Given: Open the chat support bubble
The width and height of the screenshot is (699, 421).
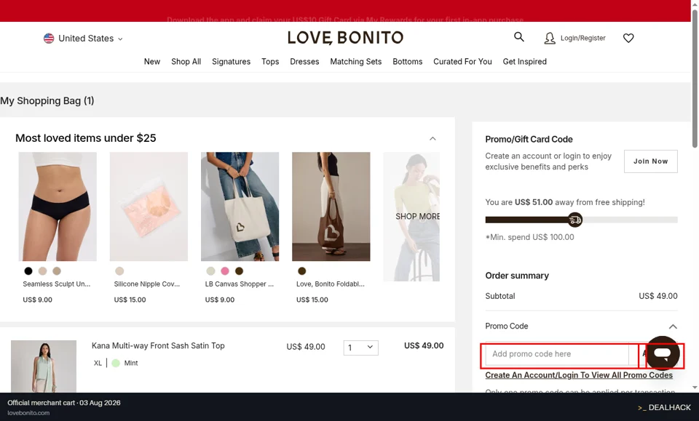Looking at the screenshot, I should click(x=663, y=353).
